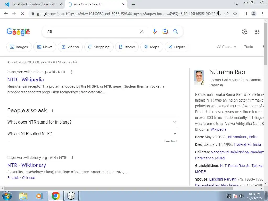
Task: Close the ntr - Google Search tab
Action: (x=123, y=5)
